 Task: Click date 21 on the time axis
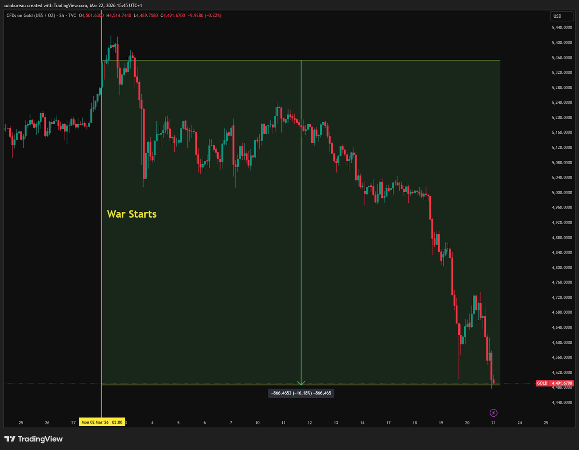(493, 422)
